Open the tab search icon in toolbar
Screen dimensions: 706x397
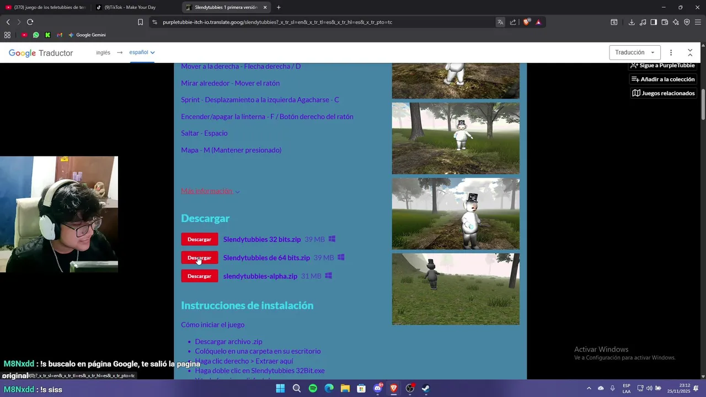point(614,22)
